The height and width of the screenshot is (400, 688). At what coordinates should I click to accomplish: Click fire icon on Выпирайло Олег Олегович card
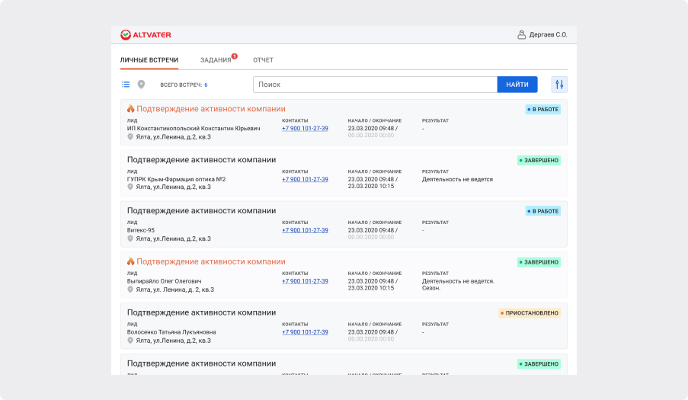[x=130, y=261]
